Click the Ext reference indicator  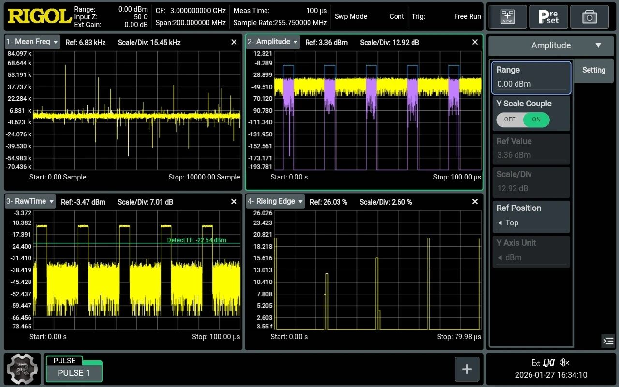click(535, 363)
